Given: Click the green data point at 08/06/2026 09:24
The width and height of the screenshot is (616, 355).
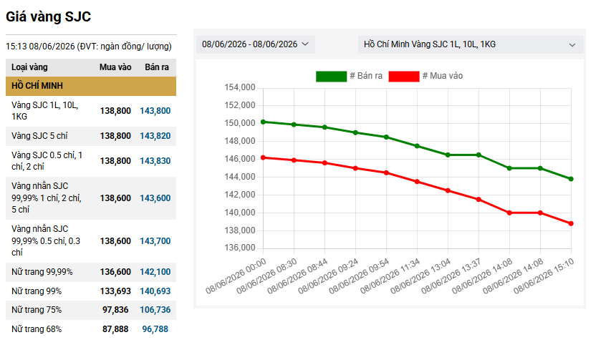Looking at the screenshot, I should [x=355, y=132].
